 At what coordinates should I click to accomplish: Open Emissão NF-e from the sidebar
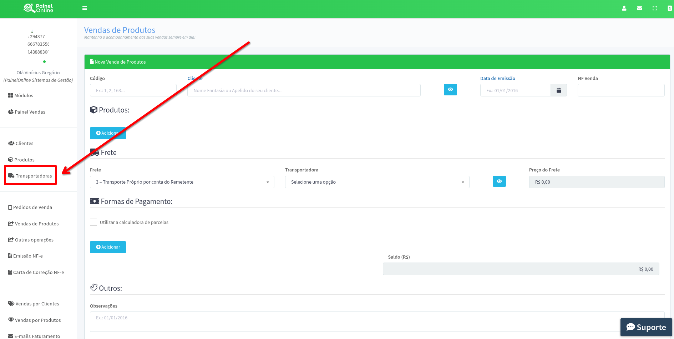pyautogui.click(x=27, y=256)
